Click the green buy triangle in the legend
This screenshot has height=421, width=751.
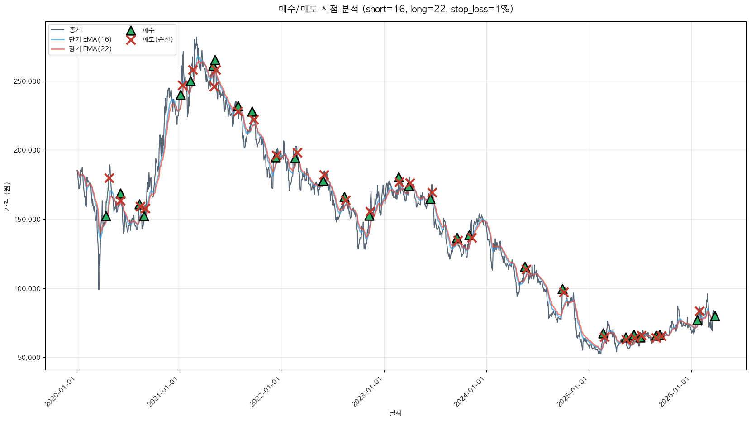[131, 31]
